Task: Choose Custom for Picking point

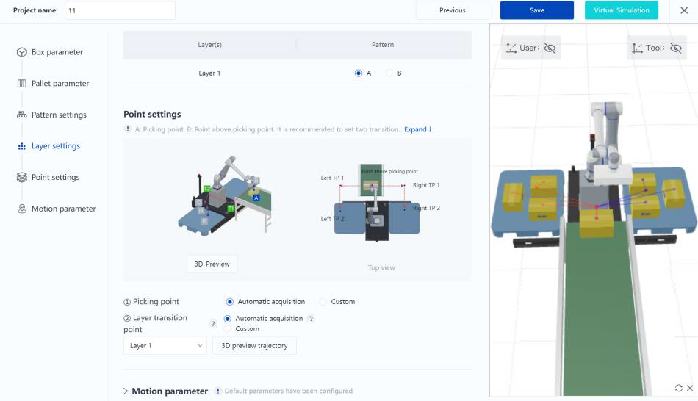Action: 324,302
